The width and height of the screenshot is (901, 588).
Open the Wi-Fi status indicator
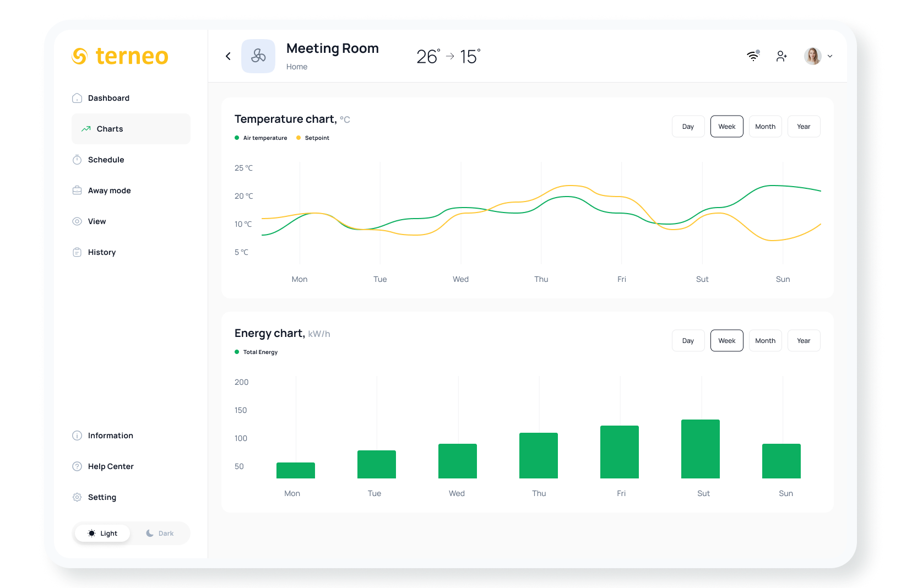[752, 56]
